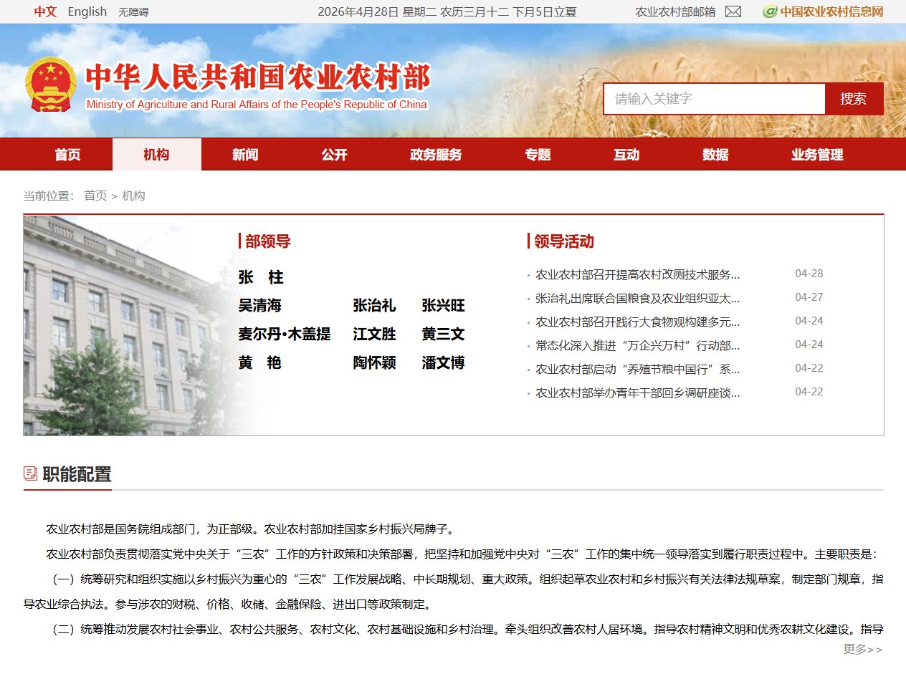The width and height of the screenshot is (906, 674).
Task: Switch to the 互动 tab
Action: 626,154
